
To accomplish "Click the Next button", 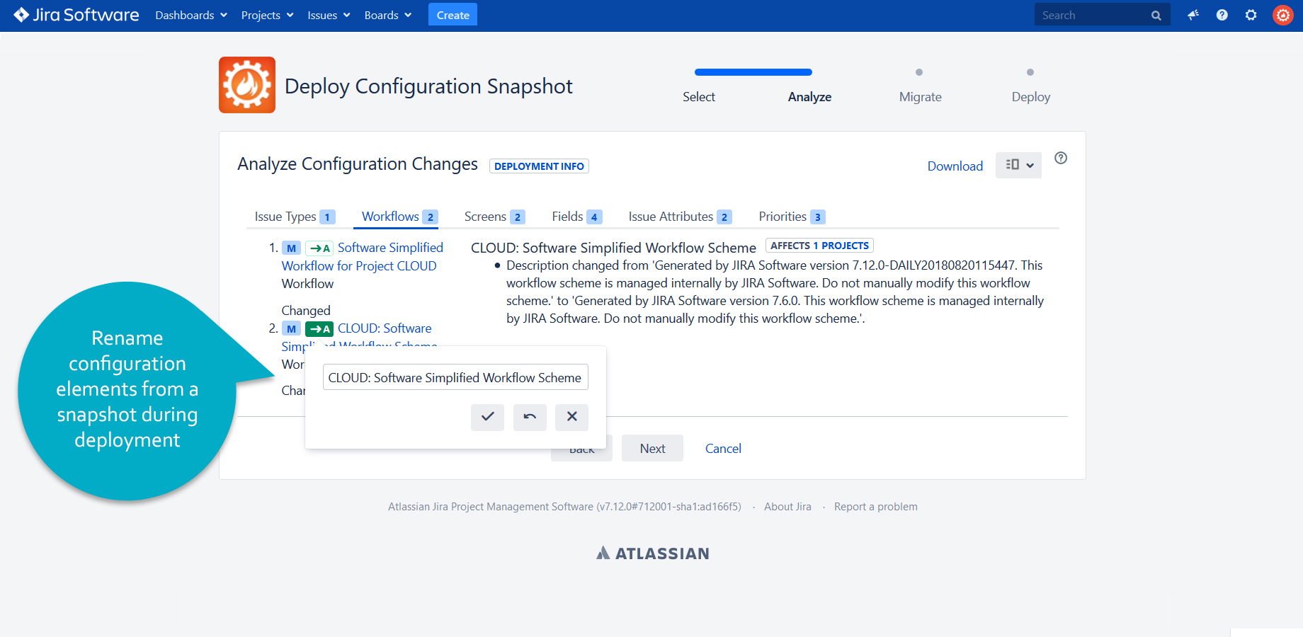I will (652, 448).
